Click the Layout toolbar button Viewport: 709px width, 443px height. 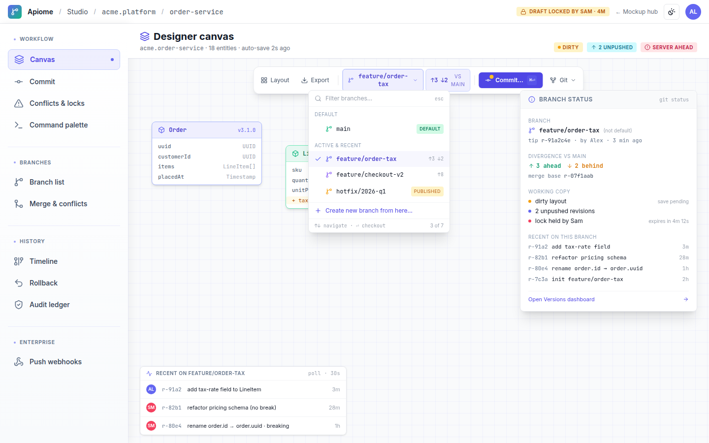(275, 80)
